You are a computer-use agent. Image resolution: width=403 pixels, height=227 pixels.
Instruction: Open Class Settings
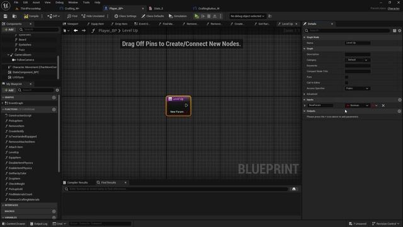(x=125, y=16)
